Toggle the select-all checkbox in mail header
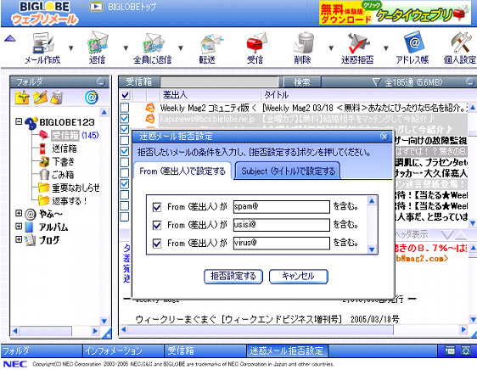This screenshot has width=477, height=370. [x=125, y=95]
